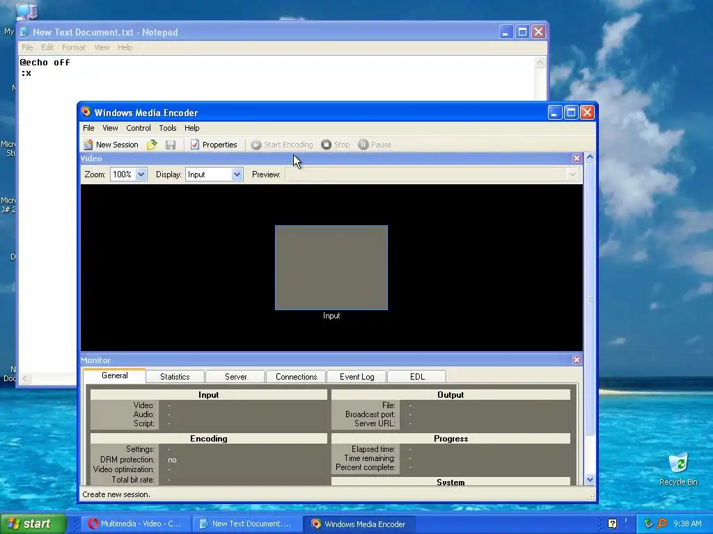Viewport: 713px width, 534px height.
Task: Expand the Zoom 100% dropdown
Action: 141,175
